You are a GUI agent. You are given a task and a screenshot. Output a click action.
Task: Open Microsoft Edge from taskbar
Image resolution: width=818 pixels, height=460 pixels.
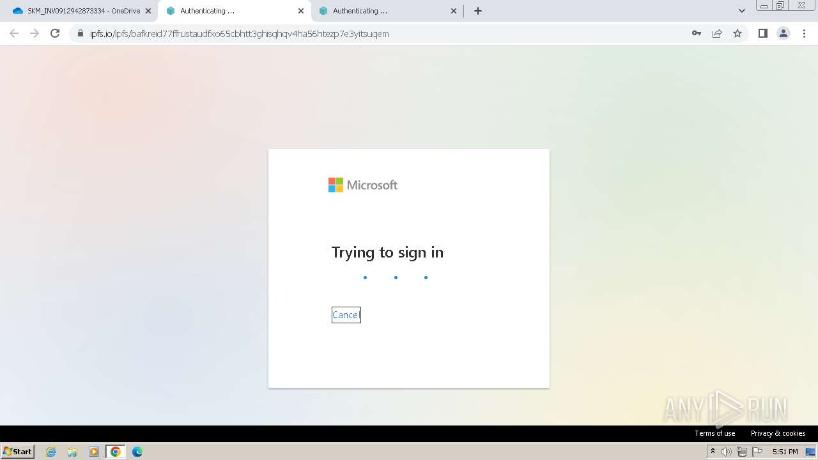click(137, 452)
